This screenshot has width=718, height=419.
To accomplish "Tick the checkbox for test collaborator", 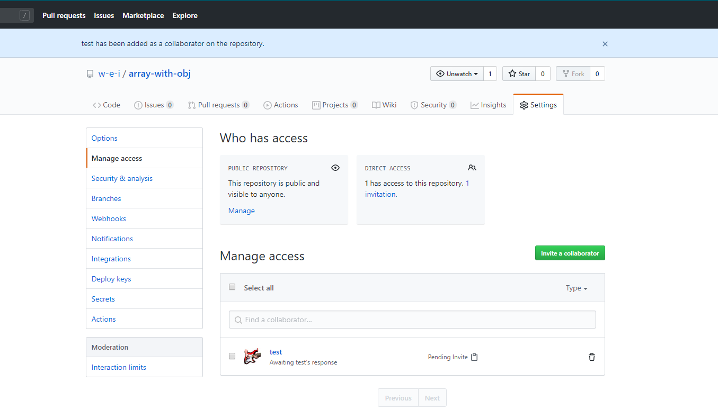I will tap(232, 356).
